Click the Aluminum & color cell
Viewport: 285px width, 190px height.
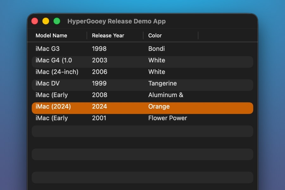click(x=166, y=95)
